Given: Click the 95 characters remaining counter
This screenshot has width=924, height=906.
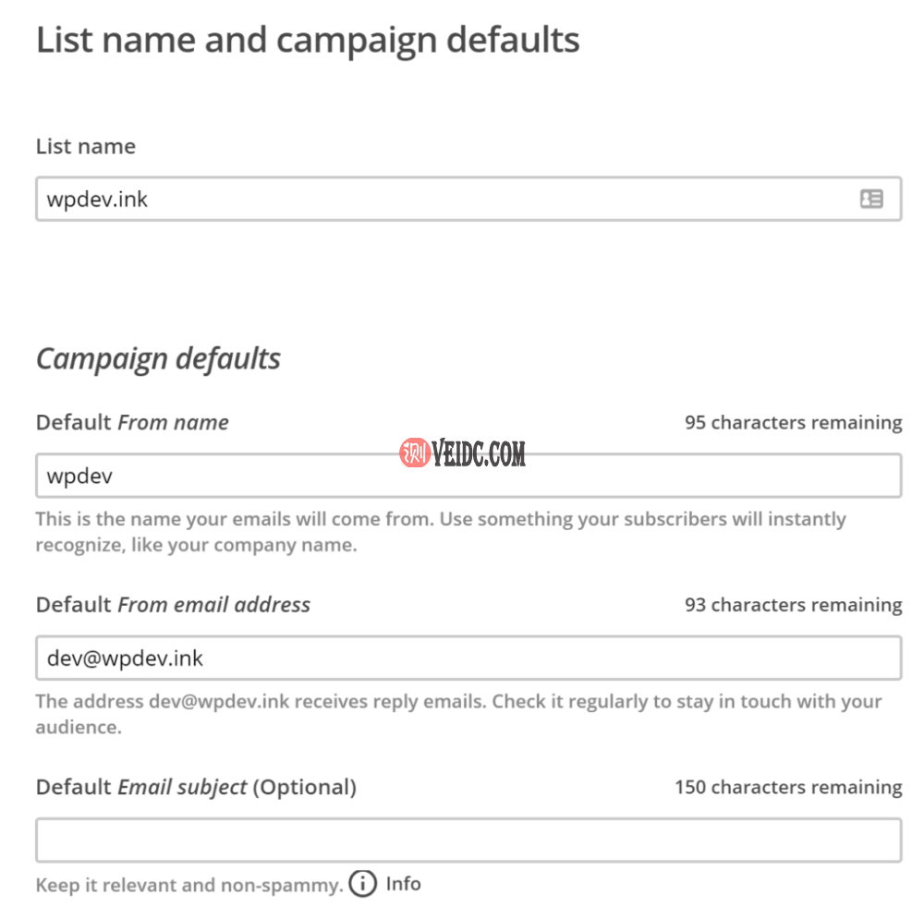Looking at the screenshot, I should pyautogui.click(x=793, y=422).
